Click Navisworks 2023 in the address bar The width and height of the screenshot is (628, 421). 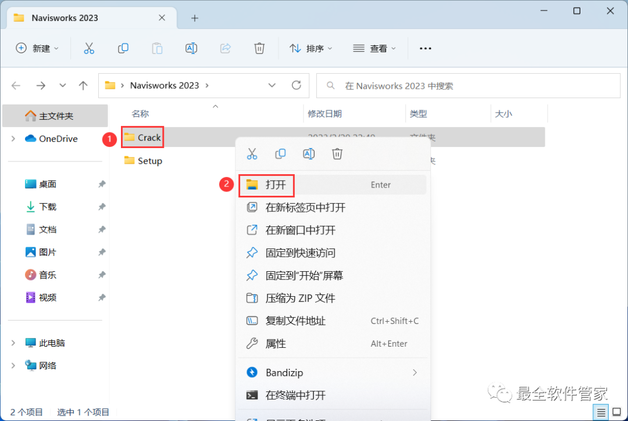tap(165, 85)
